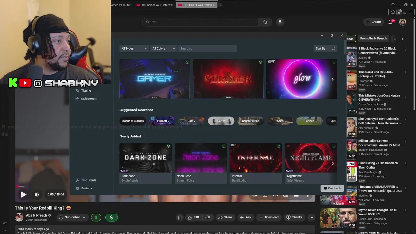
Task: Click the overlay library search field
Action: (208, 48)
